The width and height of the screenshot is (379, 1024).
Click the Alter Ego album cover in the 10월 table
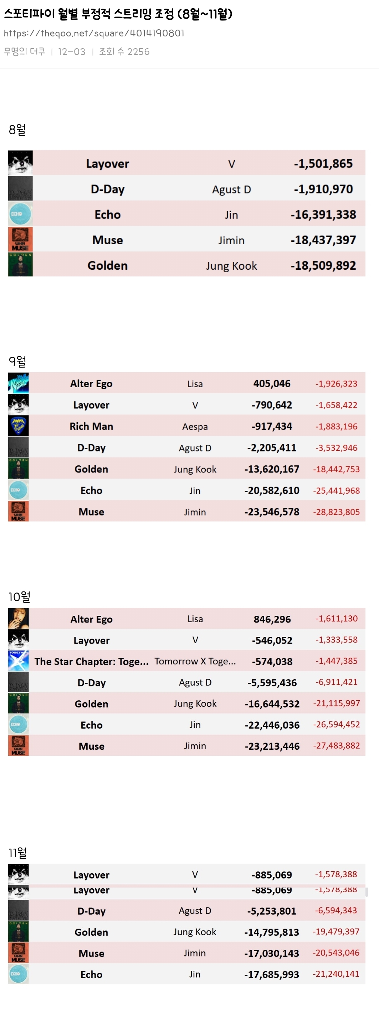click(x=18, y=619)
